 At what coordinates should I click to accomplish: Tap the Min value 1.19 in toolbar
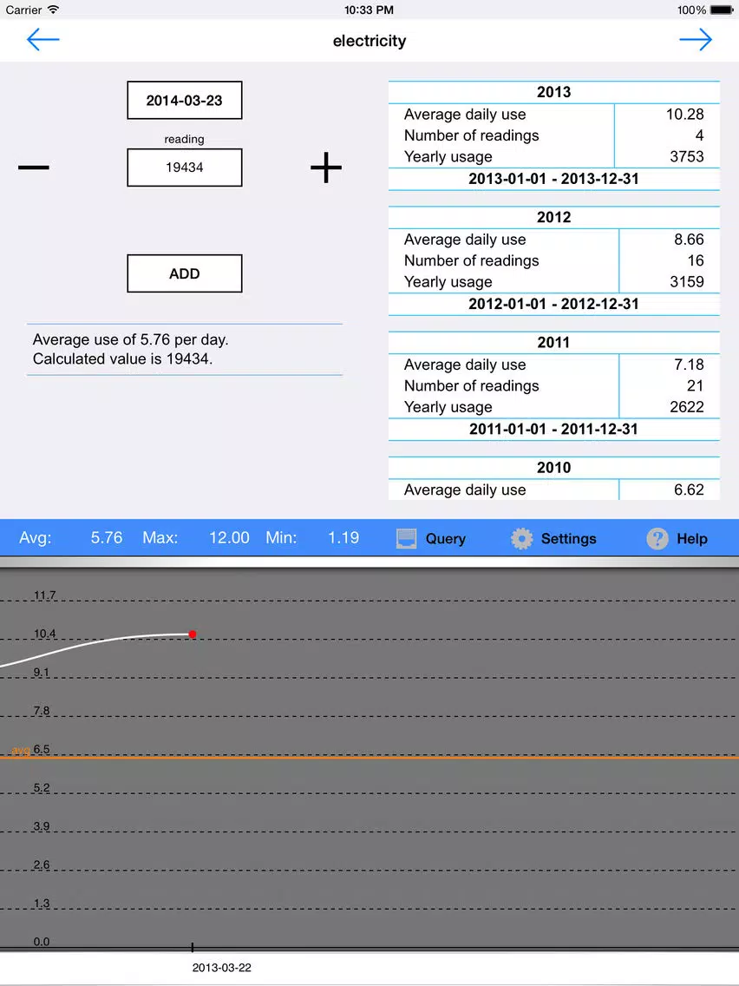(x=343, y=537)
